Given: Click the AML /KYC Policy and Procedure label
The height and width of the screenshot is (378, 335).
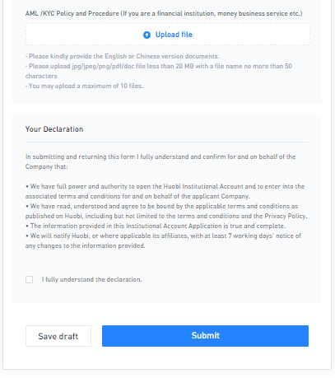Looking at the screenshot, I should (164, 13).
